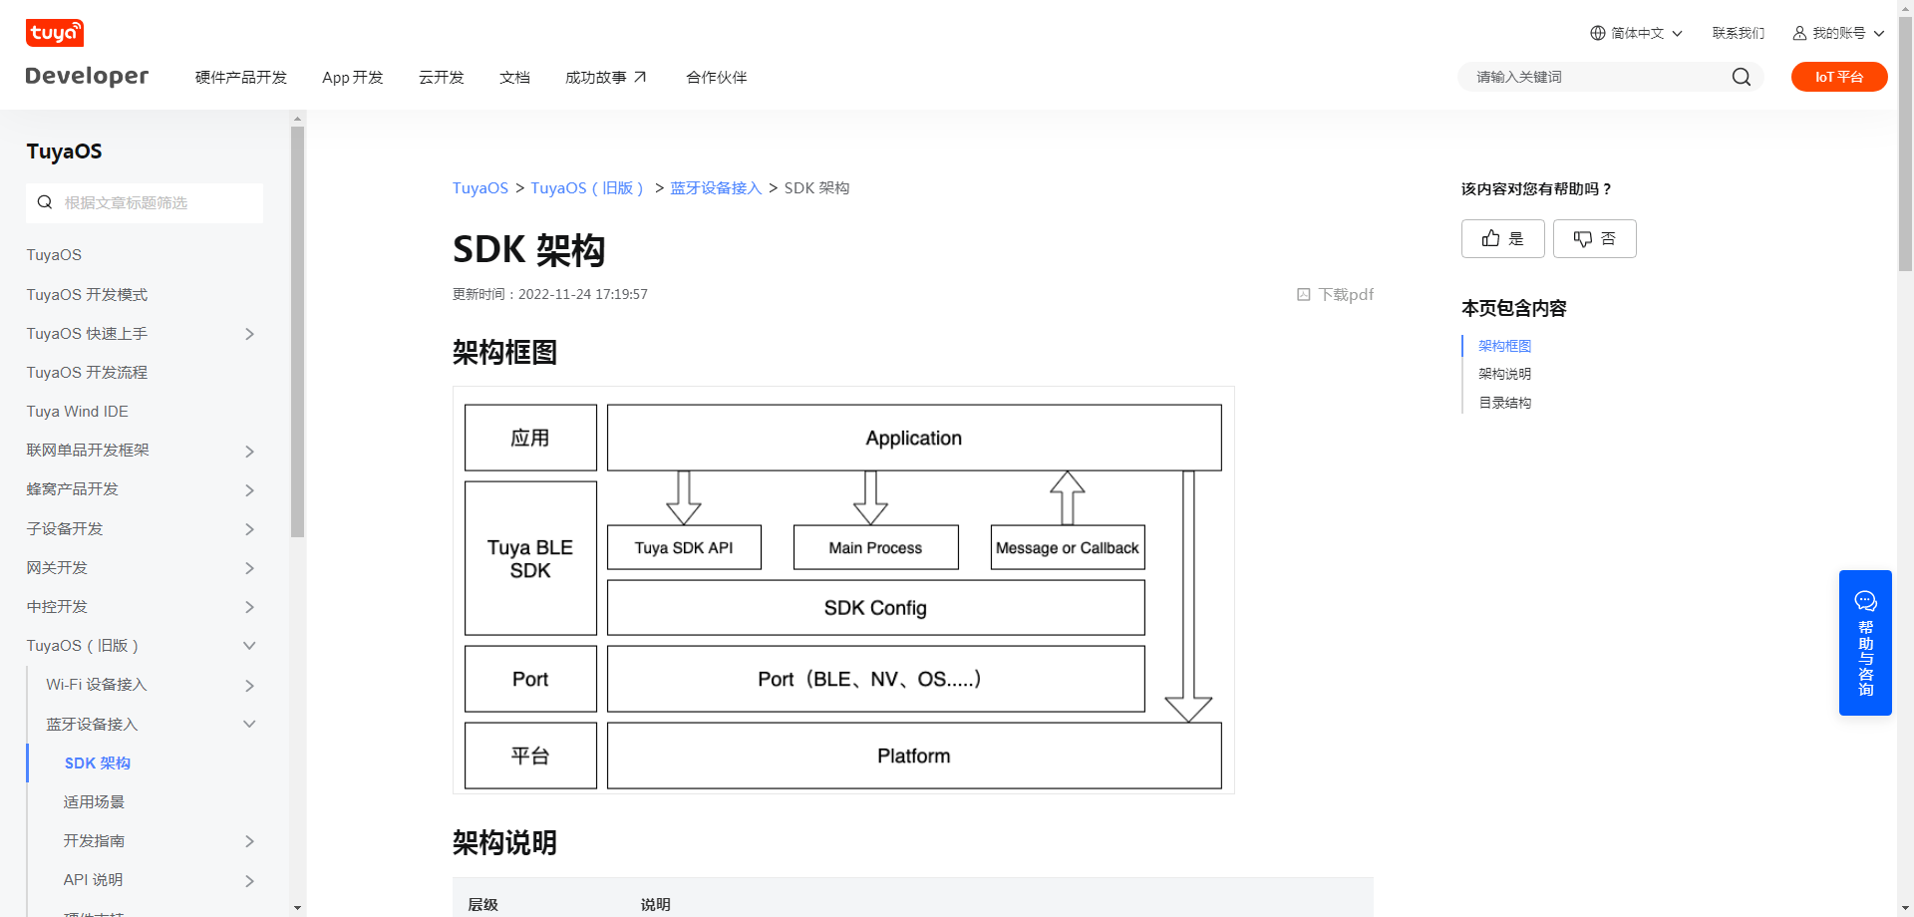Screen dimensions: 1914x917
Task: Click the Tuya logo icon
Action: point(55,33)
